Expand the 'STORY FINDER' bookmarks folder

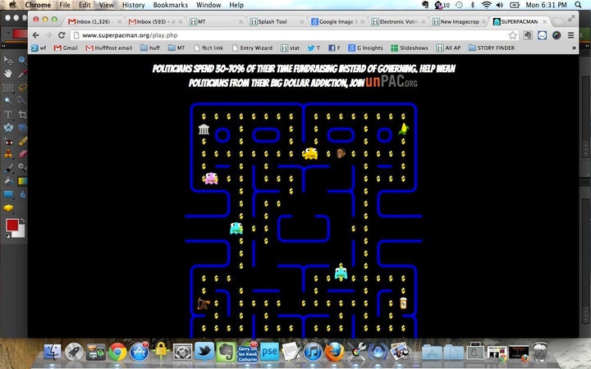click(492, 48)
